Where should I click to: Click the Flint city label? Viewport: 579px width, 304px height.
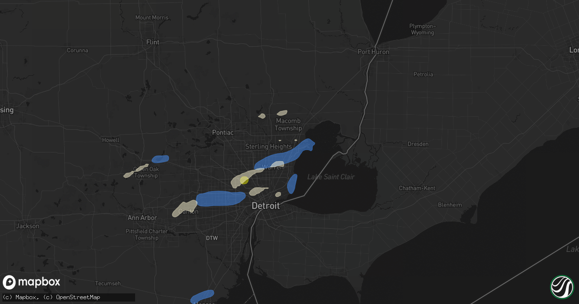[x=152, y=42]
